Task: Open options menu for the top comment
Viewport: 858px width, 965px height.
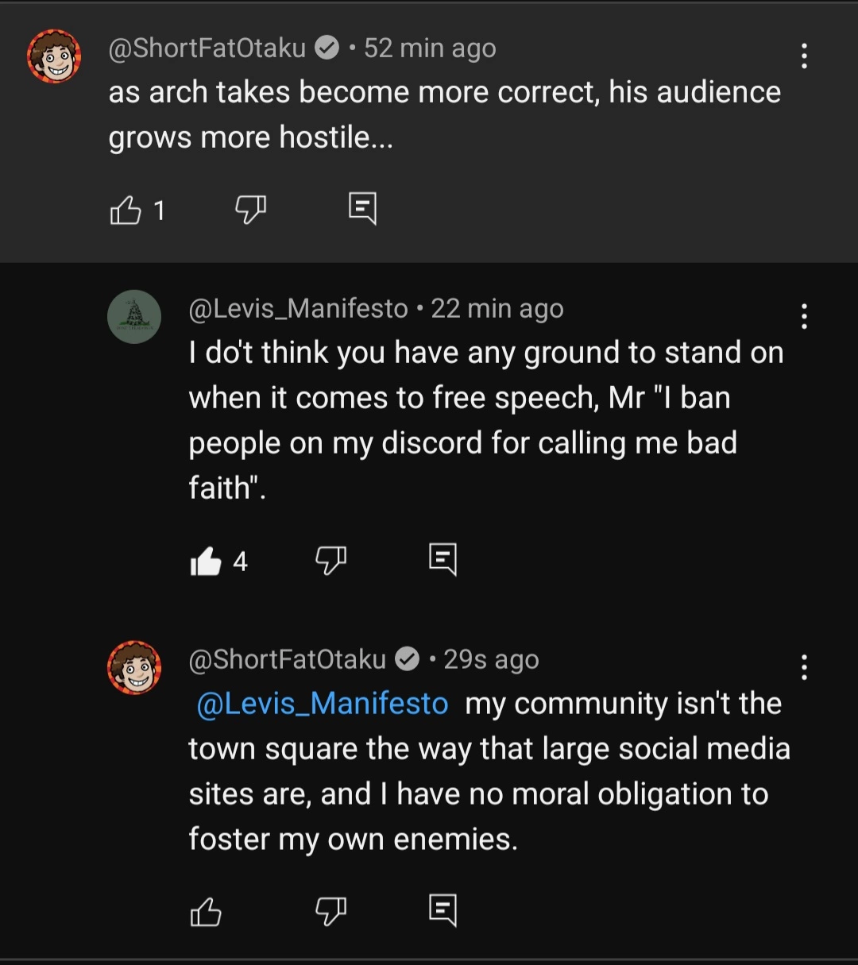Action: 804,56
